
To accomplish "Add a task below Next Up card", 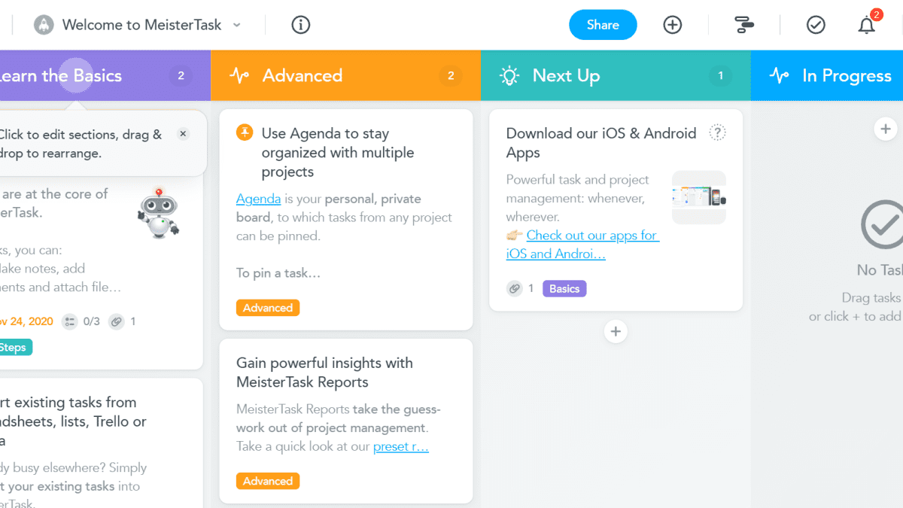I will click(616, 331).
